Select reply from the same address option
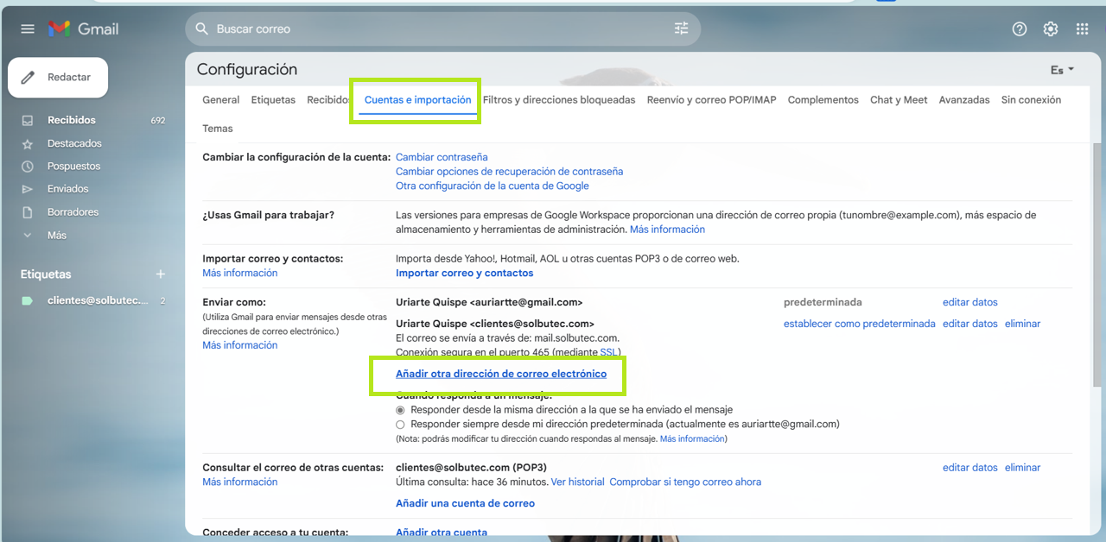 (400, 410)
